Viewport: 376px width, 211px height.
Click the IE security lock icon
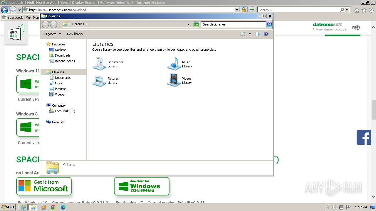244,10
